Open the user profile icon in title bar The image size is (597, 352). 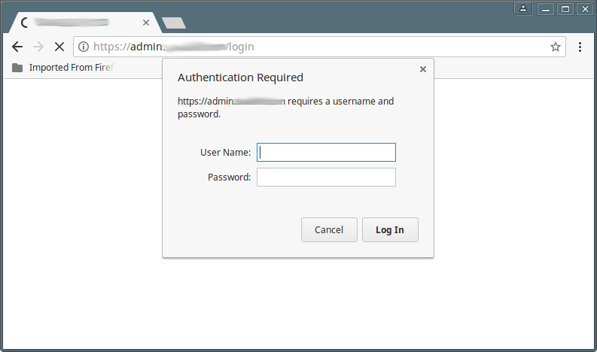click(524, 9)
